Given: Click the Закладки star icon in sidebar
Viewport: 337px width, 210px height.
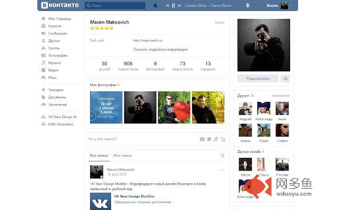Looking at the screenshot, I should coord(43,90).
